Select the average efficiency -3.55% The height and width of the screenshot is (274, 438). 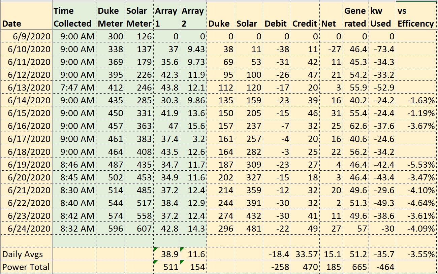pos(417,254)
